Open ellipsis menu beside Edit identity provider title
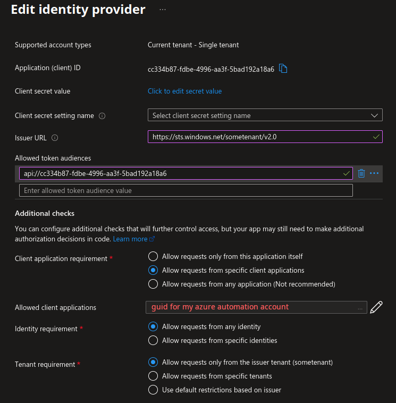The width and height of the screenshot is (396, 403). [x=162, y=10]
